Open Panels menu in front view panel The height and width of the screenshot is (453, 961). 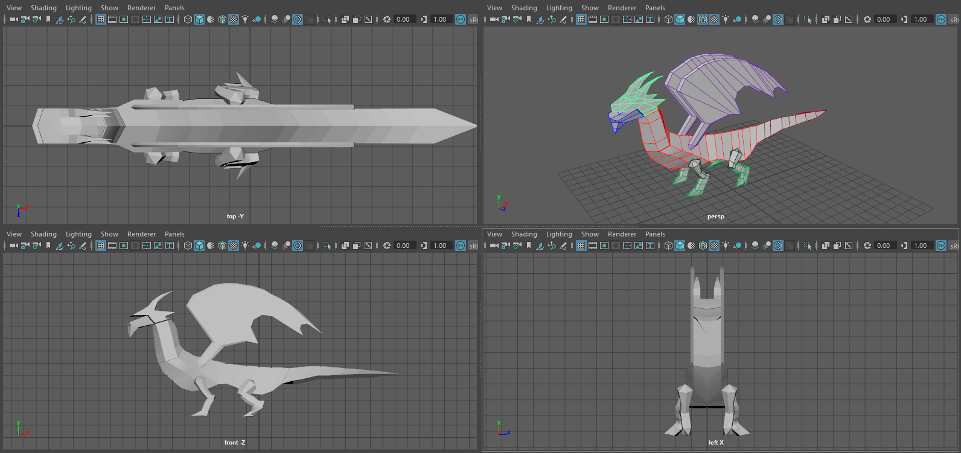174,234
